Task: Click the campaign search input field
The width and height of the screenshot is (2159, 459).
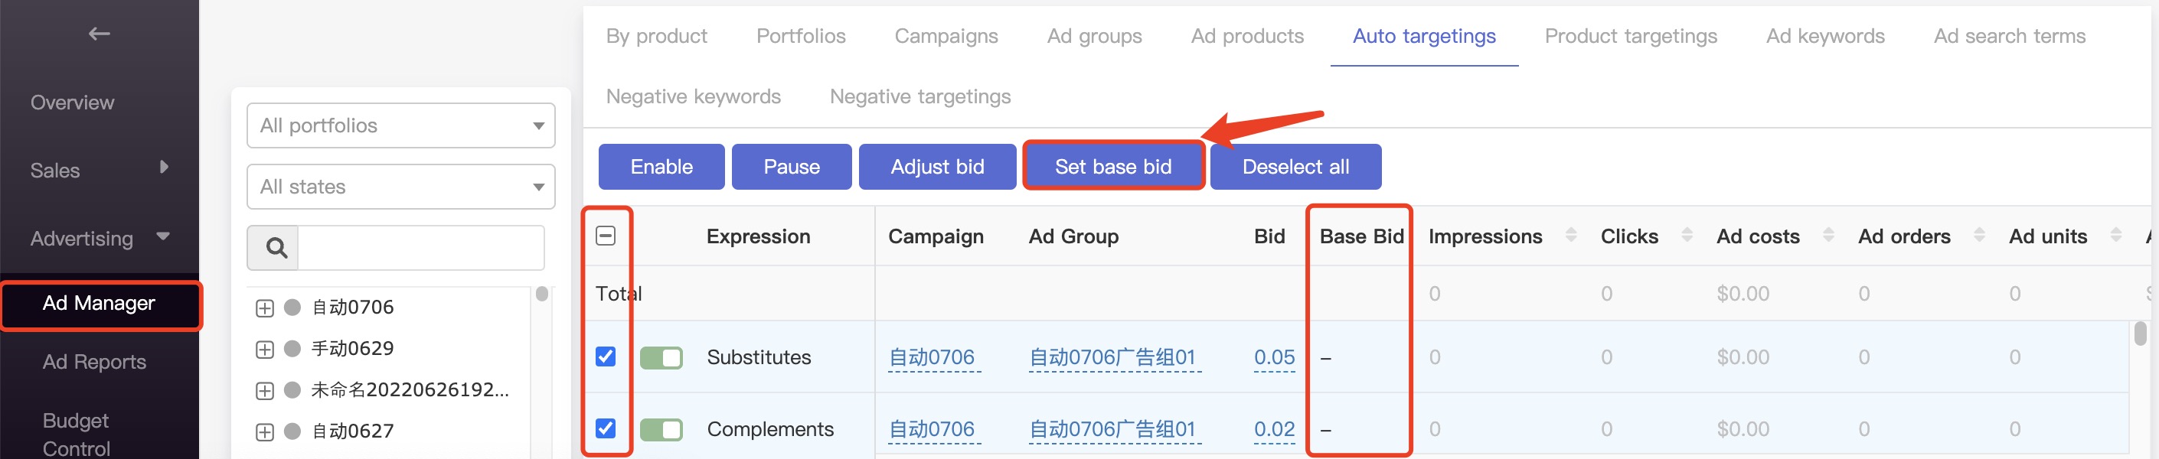Action: [421, 248]
